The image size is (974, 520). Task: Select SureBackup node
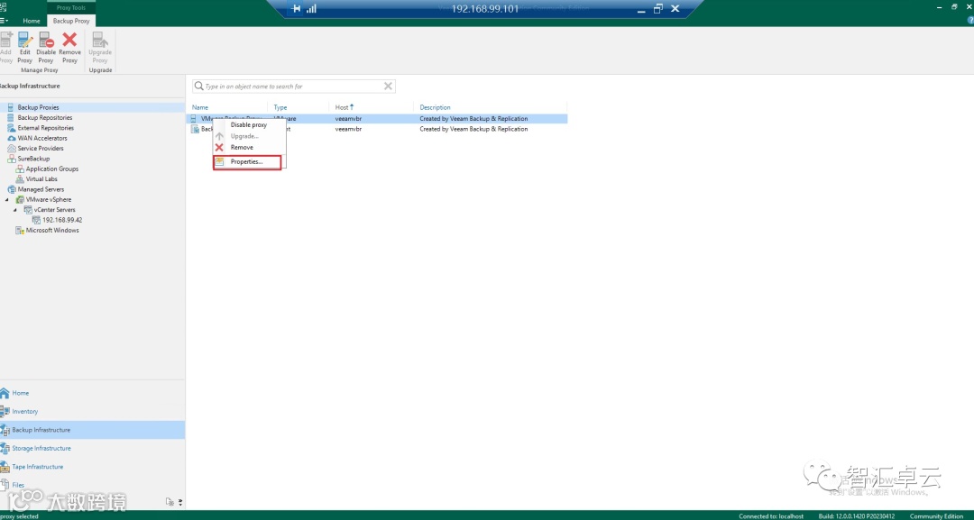point(33,159)
